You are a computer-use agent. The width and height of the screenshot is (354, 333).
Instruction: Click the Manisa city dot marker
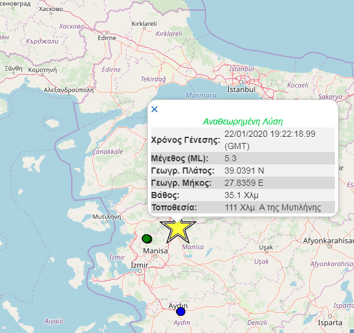[x=155, y=256]
